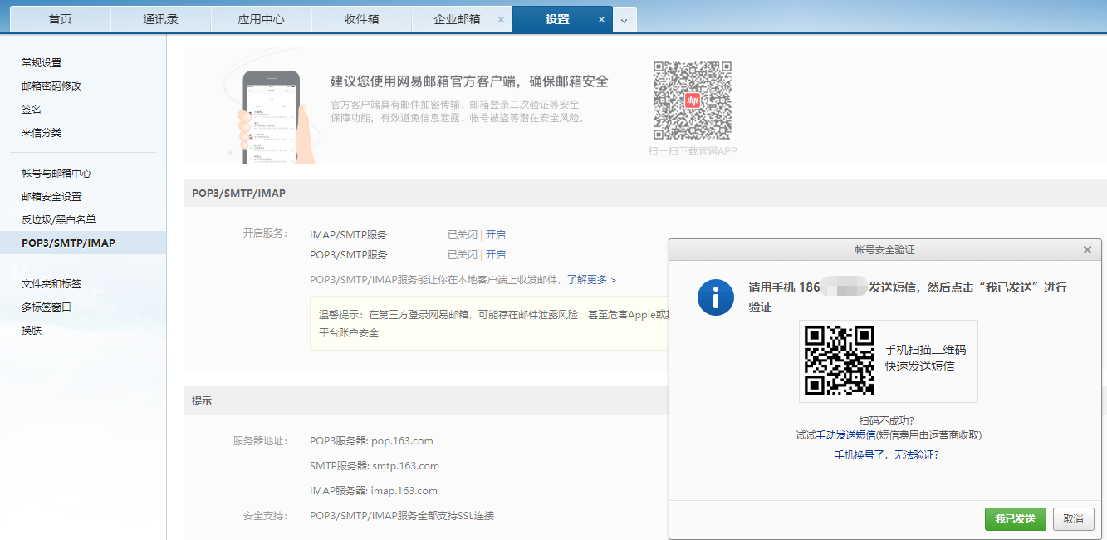The image size is (1107, 540).
Task: Click the 取消 button in dialog
Action: [x=1073, y=519]
